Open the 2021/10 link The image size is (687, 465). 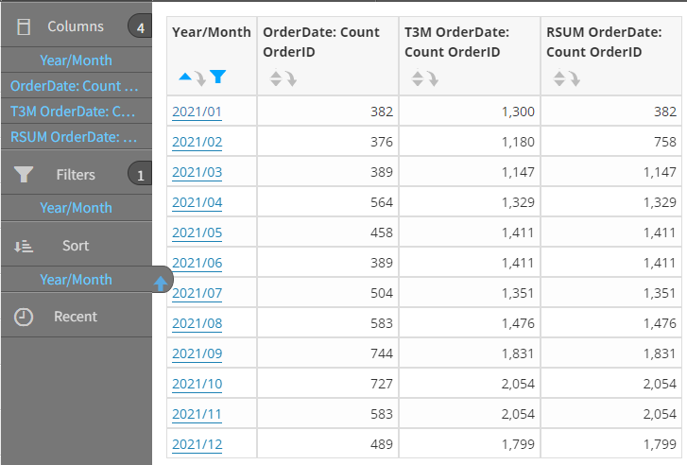(198, 384)
